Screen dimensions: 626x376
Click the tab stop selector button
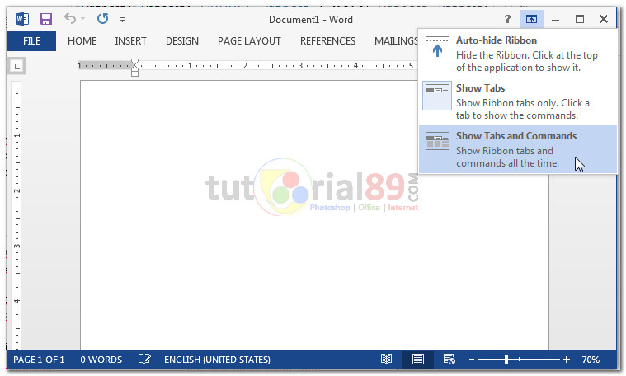tap(16, 66)
